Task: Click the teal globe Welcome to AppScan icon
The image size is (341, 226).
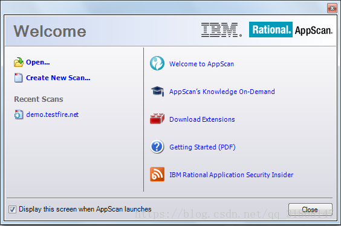Action: pos(157,63)
